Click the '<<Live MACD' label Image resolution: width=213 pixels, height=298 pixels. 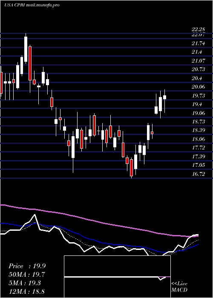pos(179,287)
